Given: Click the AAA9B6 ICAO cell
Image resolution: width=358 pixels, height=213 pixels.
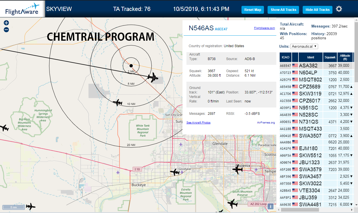Looking at the screenshot, I should pos(286,142).
